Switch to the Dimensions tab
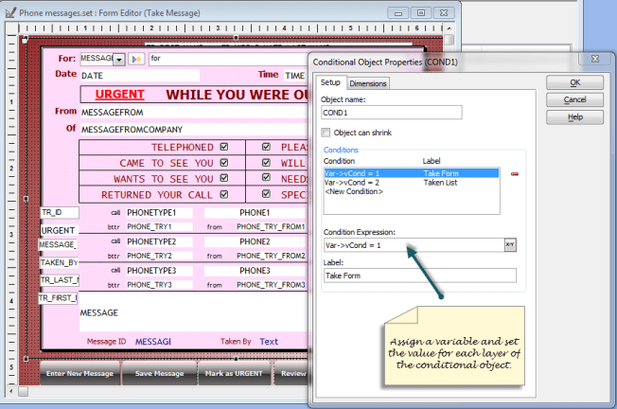The height and width of the screenshot is (409, 617). click(x=368, y=83)
